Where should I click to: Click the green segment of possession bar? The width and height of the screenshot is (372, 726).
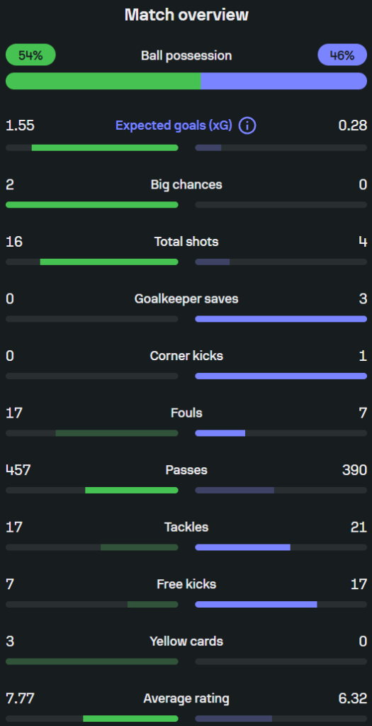coord(103,81)
